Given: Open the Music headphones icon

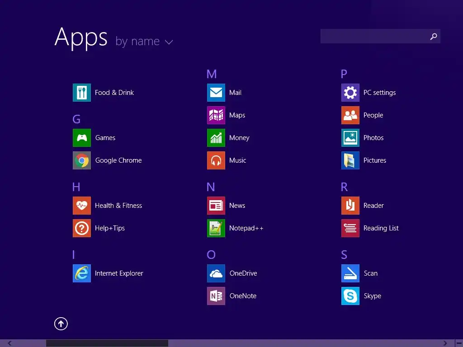Looking at the screenshot, I should click(216, 160).
